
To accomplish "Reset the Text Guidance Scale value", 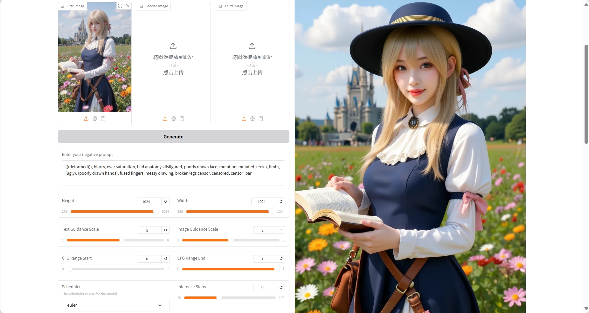I will 166,230.
